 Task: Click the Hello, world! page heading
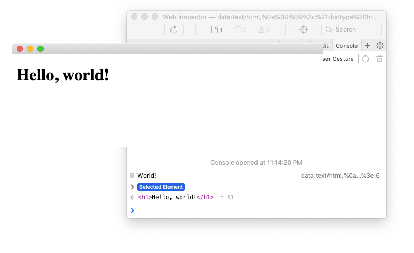pyautogui.click(x=63, y=75)
